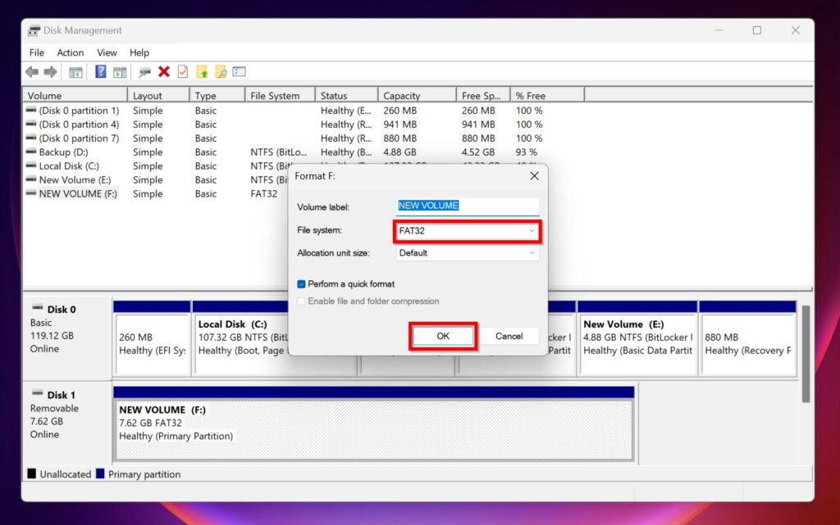Click the folder with magnifier toolbar icon
The image size is (840, 525).
coord(221,71)
